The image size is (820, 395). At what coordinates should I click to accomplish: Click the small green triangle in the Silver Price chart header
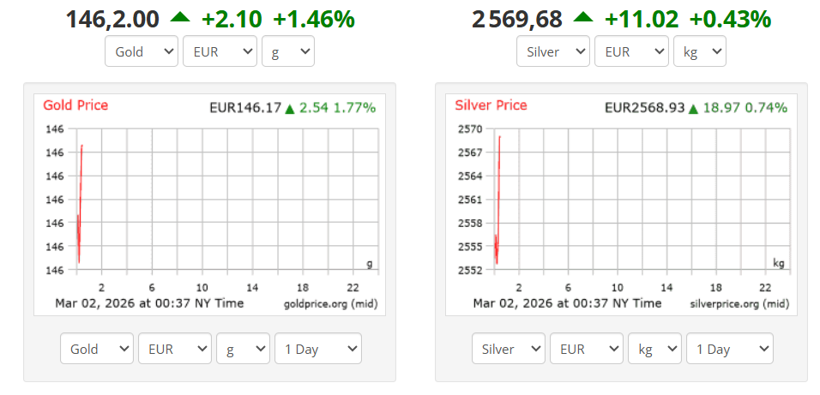(693, 109)
